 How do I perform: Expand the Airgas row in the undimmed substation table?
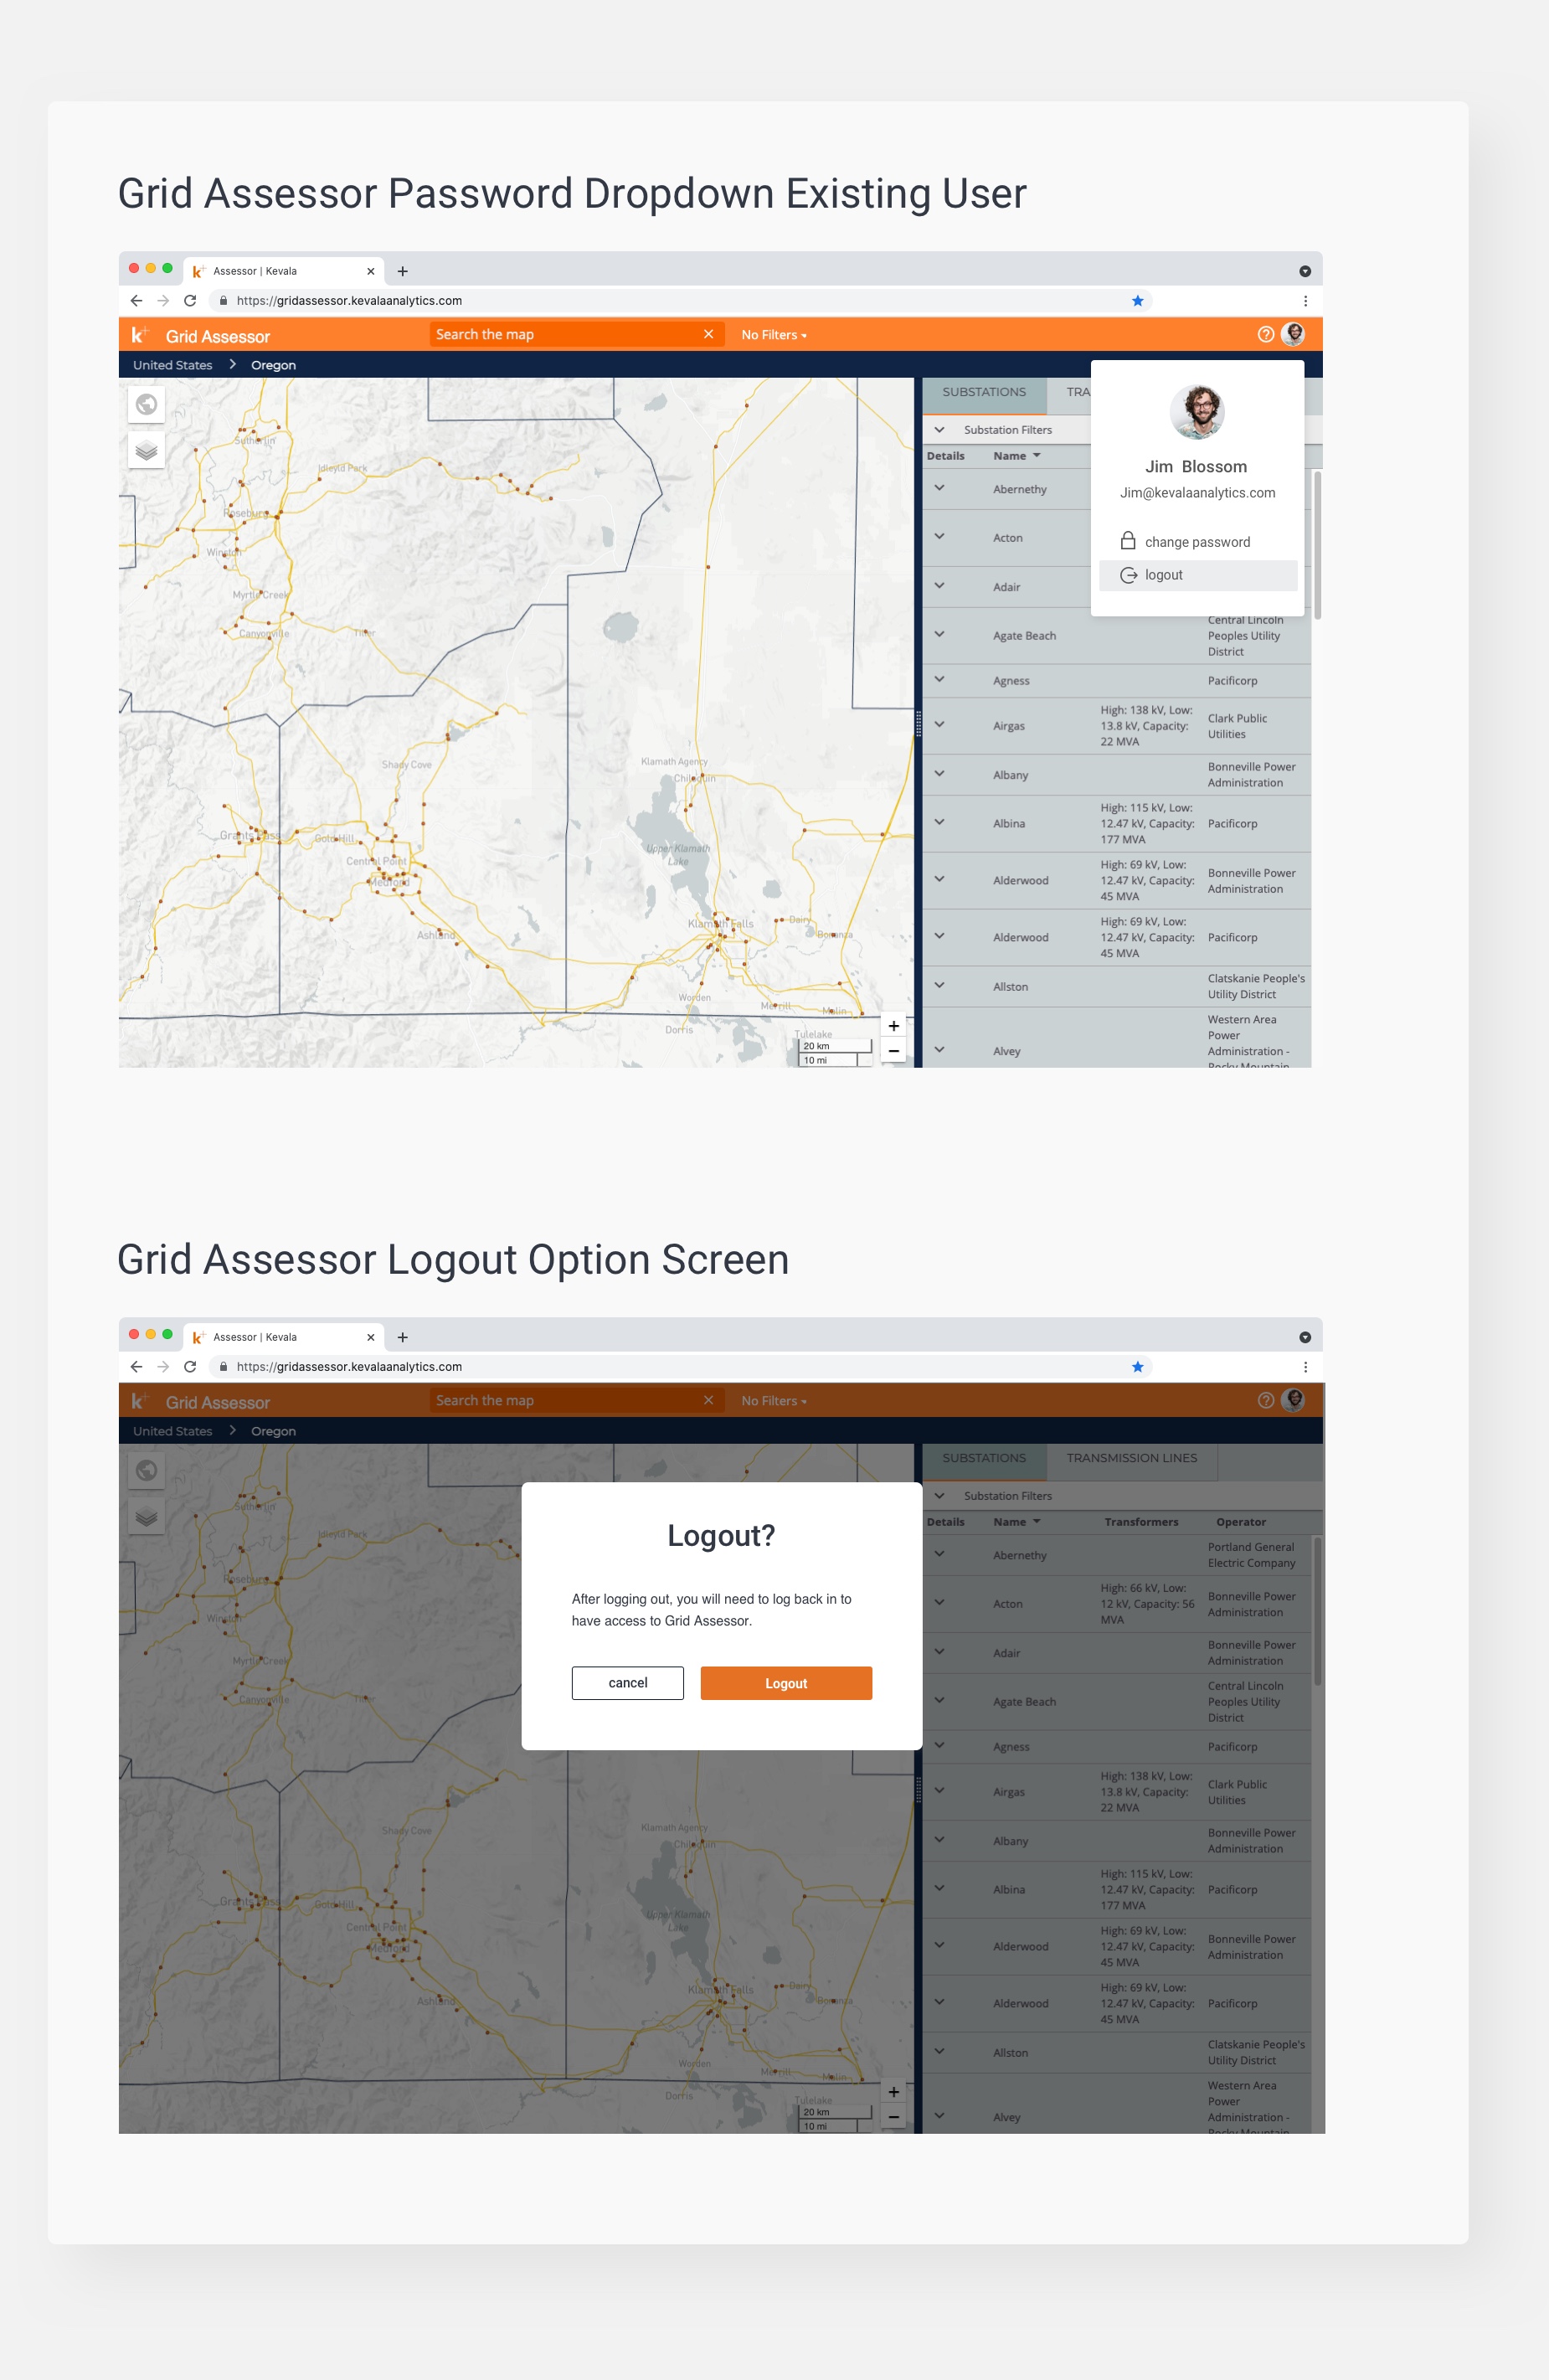click(x=939, y=725)
